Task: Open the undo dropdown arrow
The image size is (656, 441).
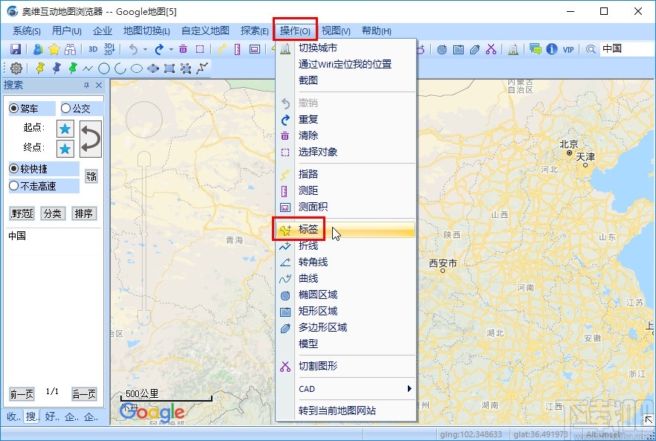Action: click(144, 49)
